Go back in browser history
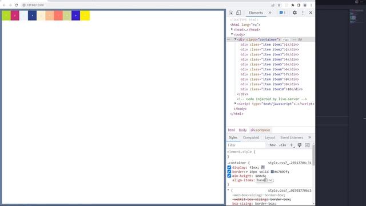This screenshot has height=206, width=366. [4, 5]
